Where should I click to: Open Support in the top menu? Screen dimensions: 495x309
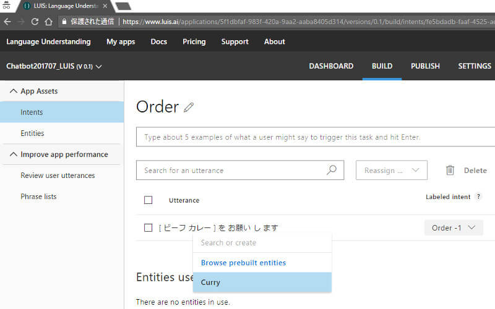coord(235,41)
